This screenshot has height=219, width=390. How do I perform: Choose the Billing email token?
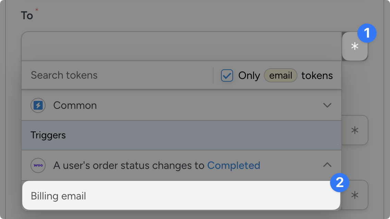pos(59,196)
